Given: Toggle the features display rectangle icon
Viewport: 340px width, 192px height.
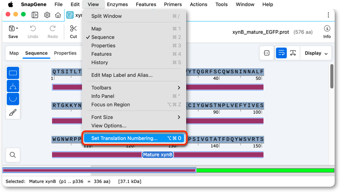Looking at the screenshot, I should (13, 73).
